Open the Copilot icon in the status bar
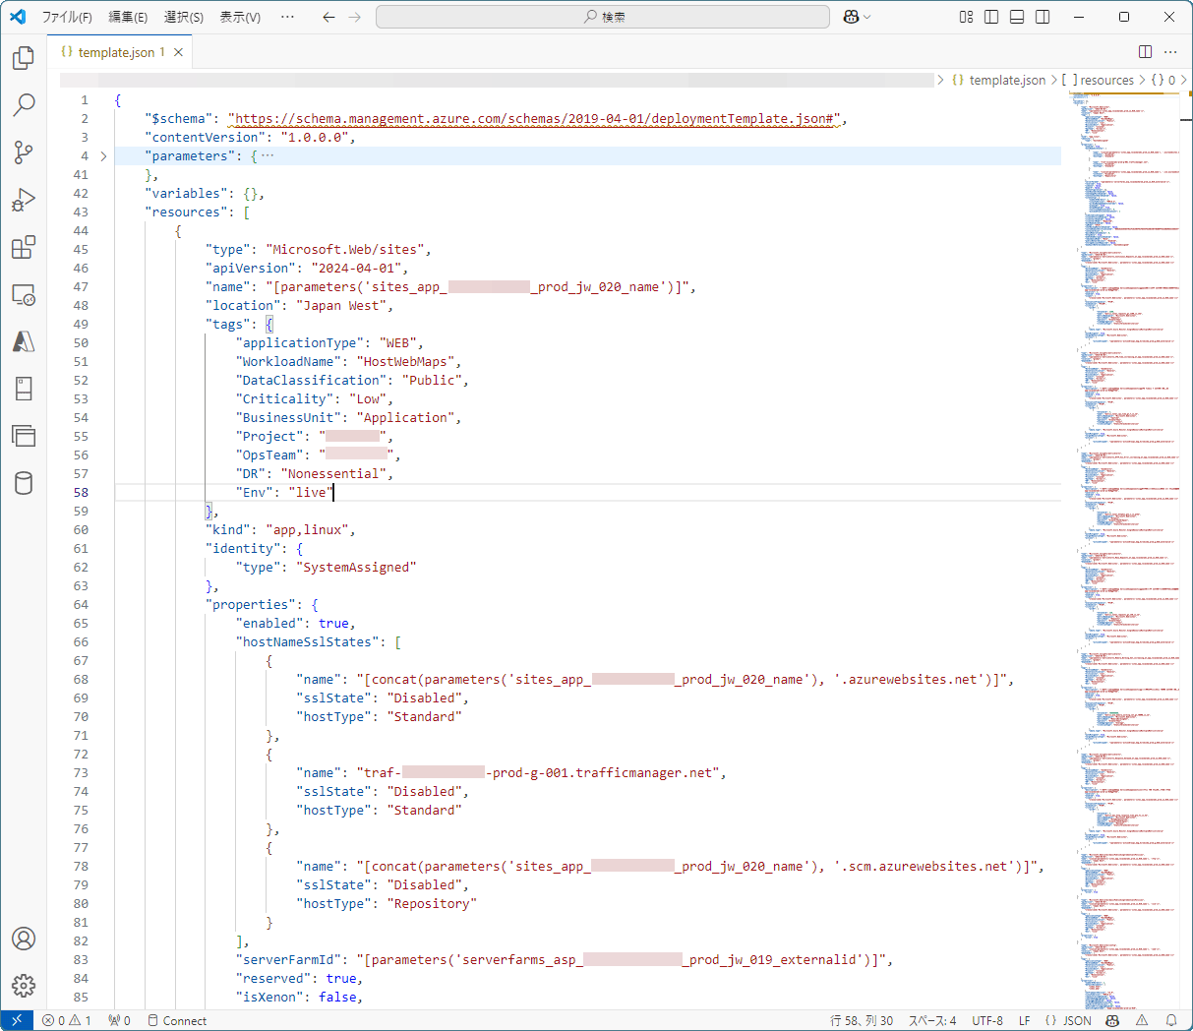Screen dimensions: 1193x1031 click(1111, 1020)
